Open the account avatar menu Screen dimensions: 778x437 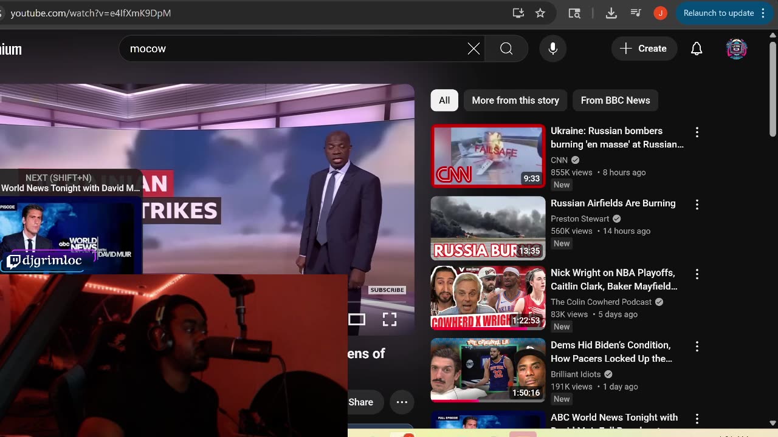tap(737, 49)
